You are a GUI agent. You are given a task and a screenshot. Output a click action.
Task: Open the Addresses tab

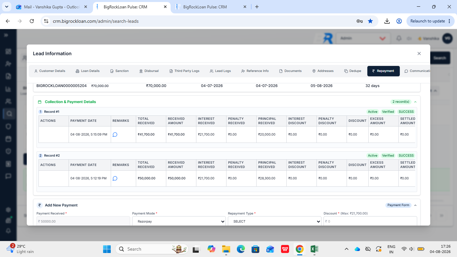(323, 71)
